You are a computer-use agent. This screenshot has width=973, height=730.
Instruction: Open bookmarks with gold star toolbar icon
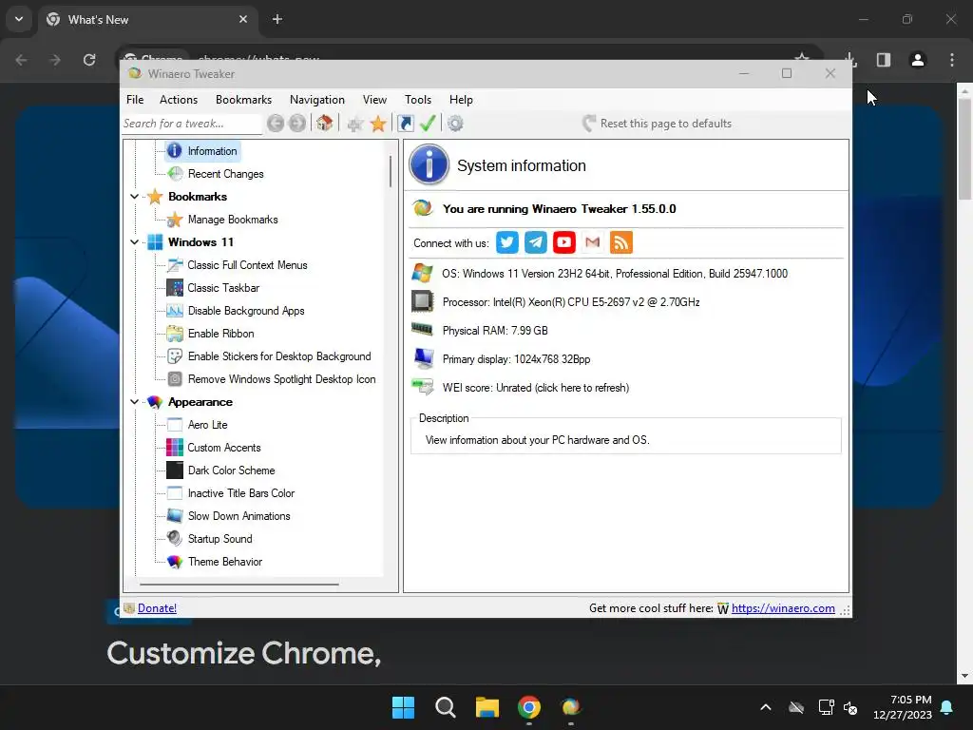coord(378,124)
